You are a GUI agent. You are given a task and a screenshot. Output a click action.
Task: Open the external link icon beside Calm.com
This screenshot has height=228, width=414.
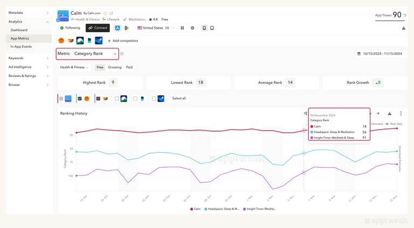click(x=111, y=13)
